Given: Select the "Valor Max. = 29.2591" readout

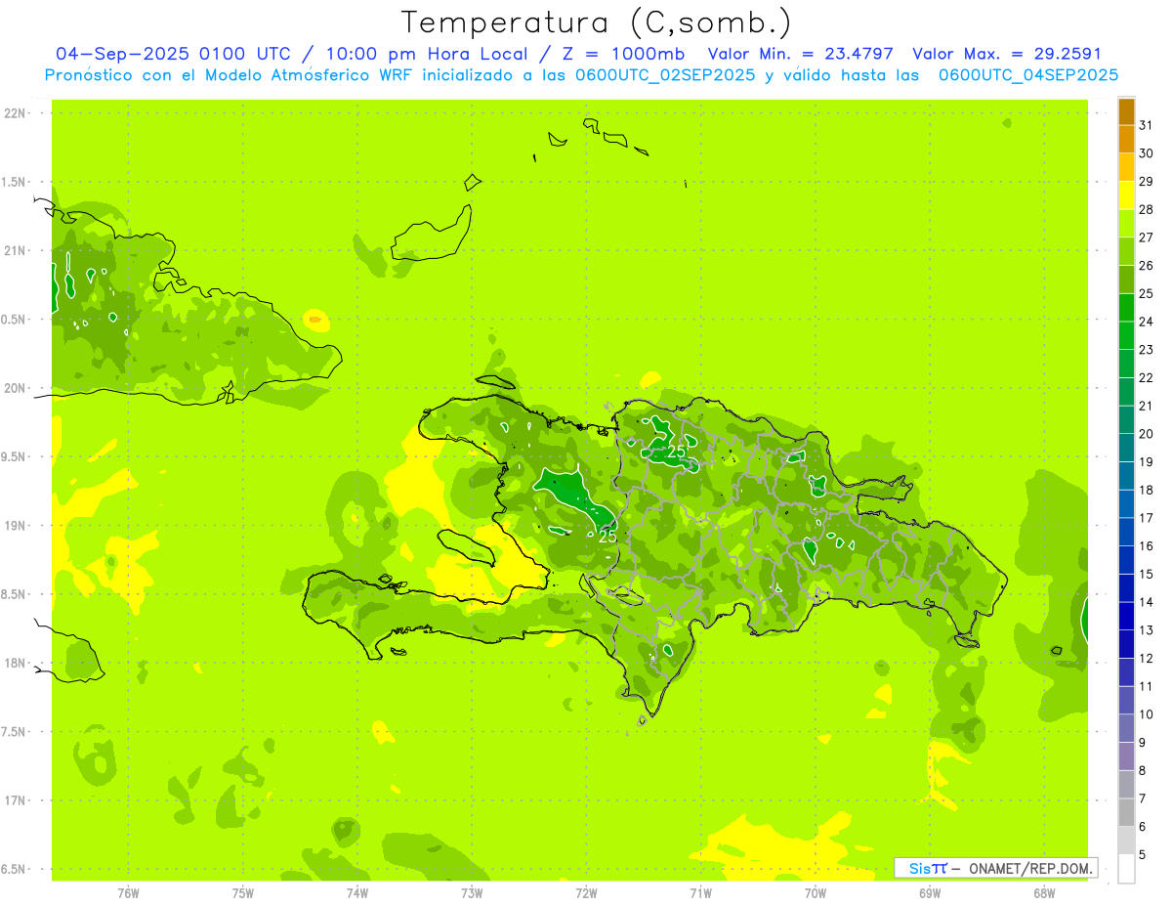Looking at the screenshot, I should tap(1007, 55).
